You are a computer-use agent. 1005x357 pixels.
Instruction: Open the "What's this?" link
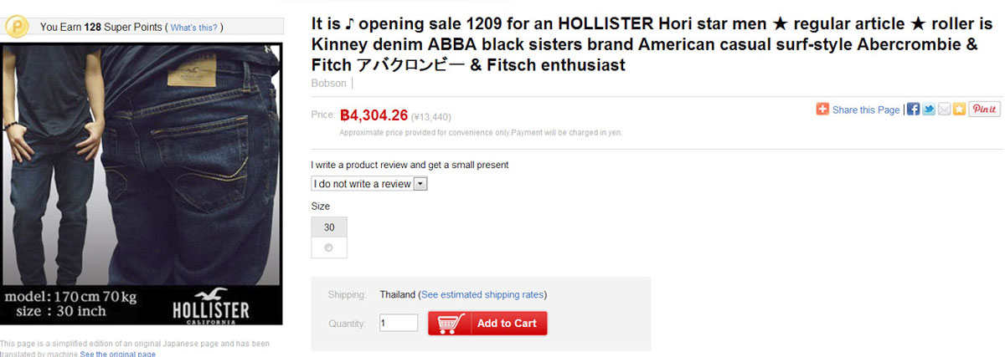coord(193,28)
